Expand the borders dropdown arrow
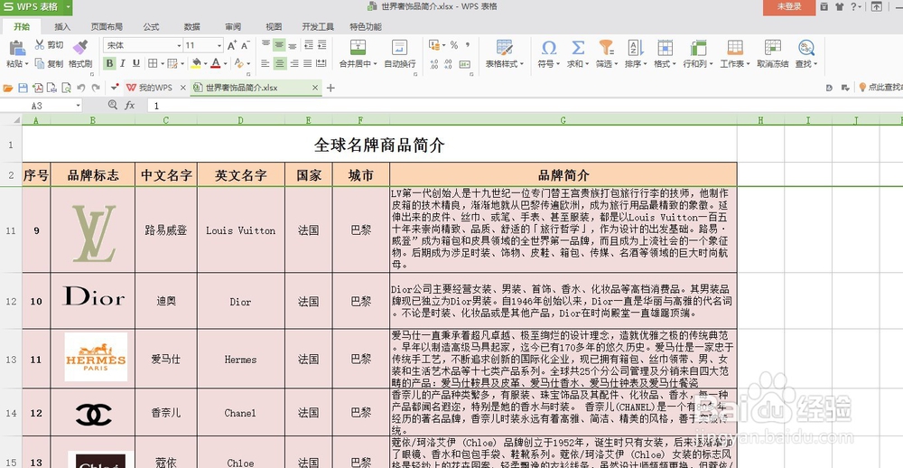The width and height of the screenshot is (903, 468). (162, 63)
